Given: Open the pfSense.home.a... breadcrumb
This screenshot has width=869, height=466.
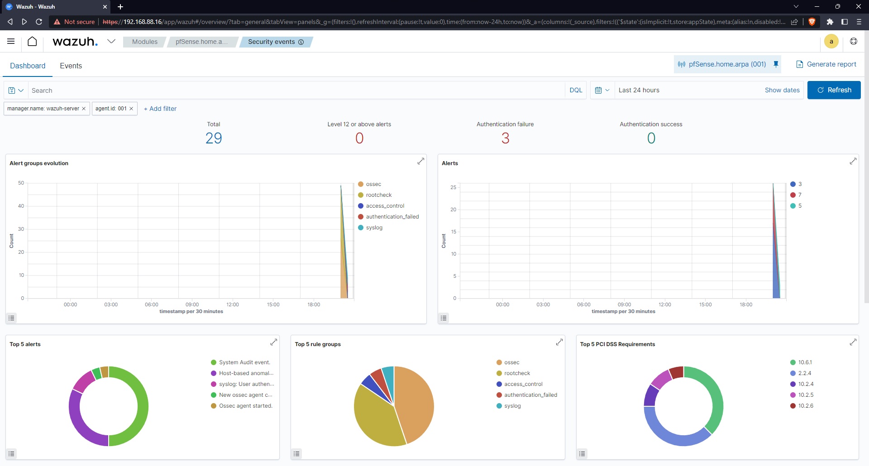Looking at the screenshot, I should pyautogui.click(x=202, y=42).
